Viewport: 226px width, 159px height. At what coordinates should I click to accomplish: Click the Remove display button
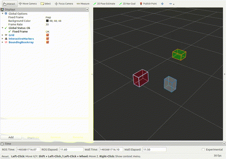pos(55,138)
